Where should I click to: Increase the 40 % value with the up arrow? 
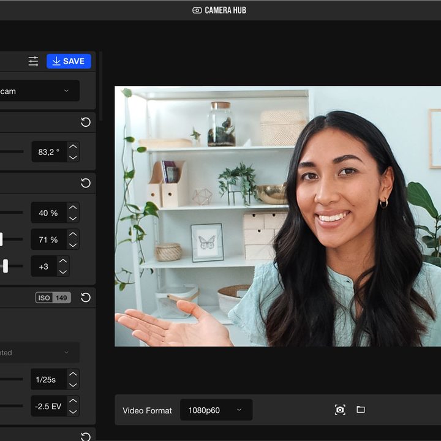73,207
